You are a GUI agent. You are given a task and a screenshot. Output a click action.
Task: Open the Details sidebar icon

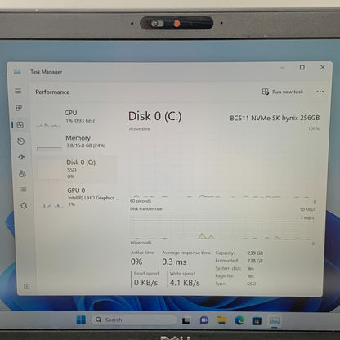tap(23, 189)
